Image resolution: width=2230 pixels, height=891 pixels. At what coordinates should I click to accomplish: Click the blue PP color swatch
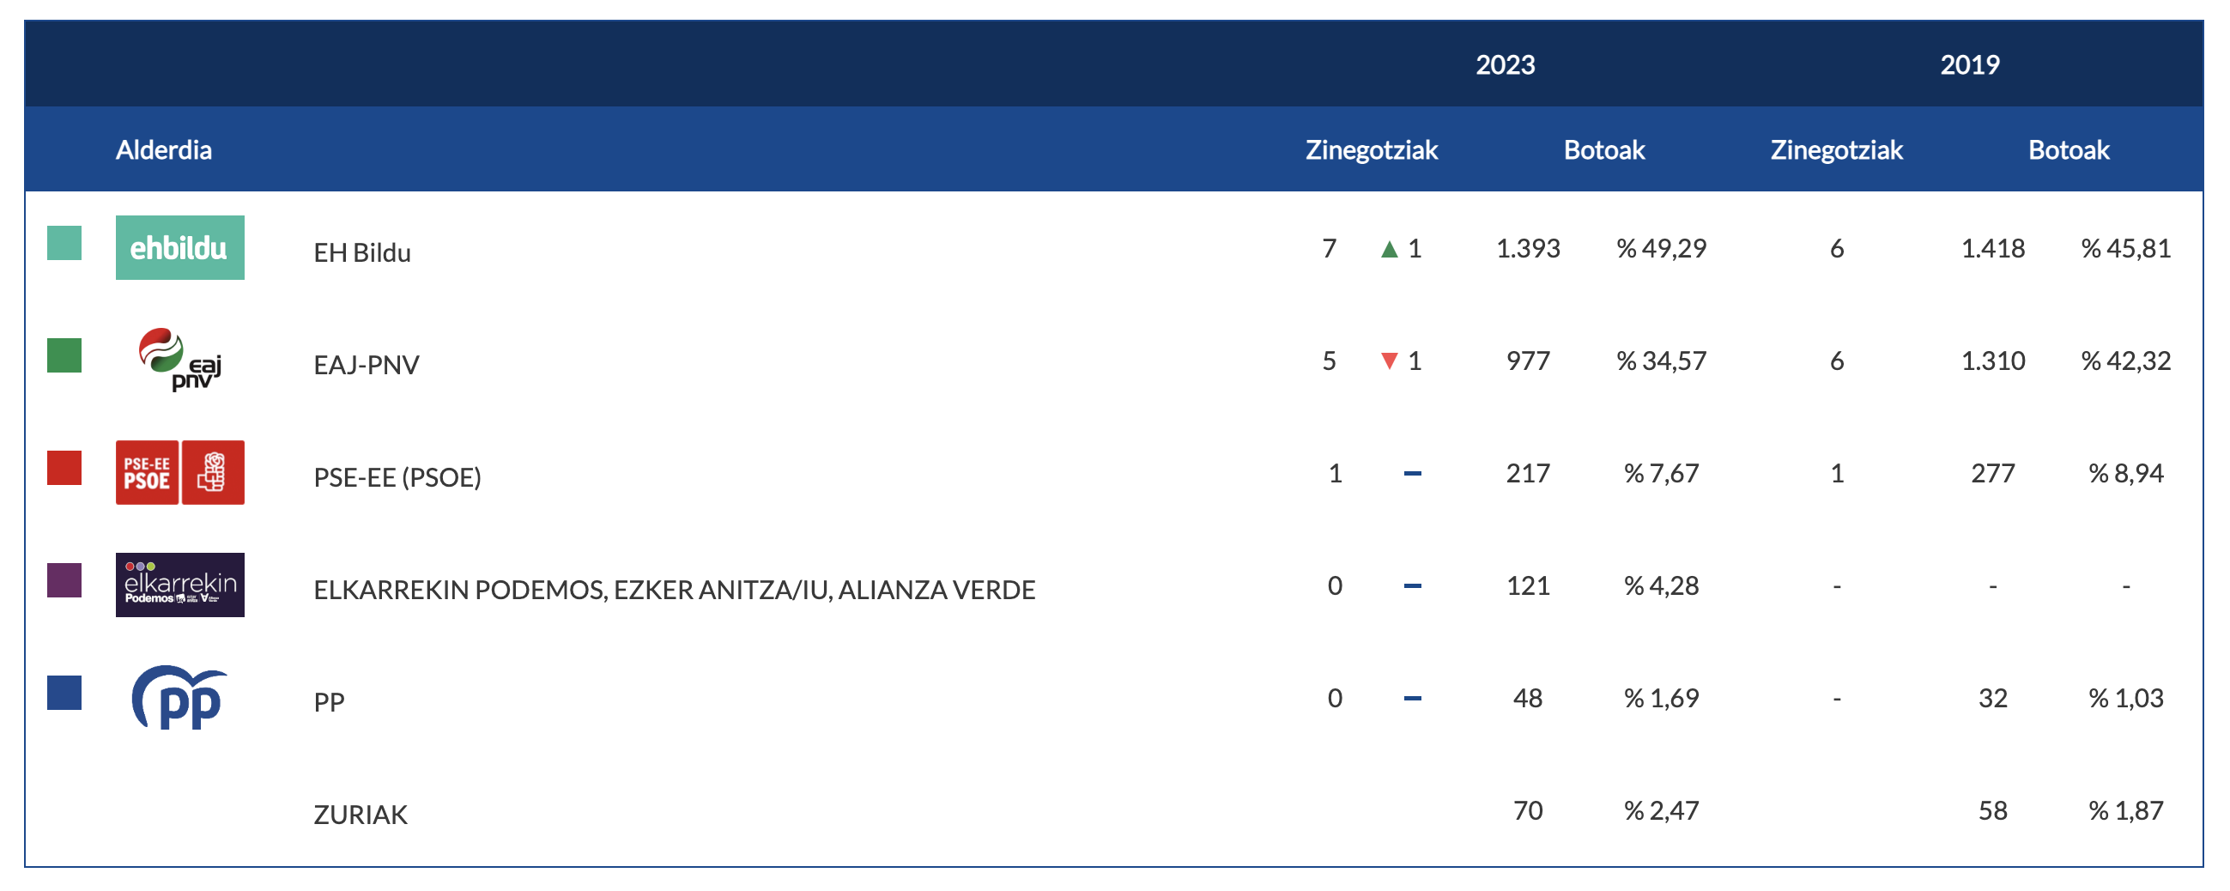64,694
